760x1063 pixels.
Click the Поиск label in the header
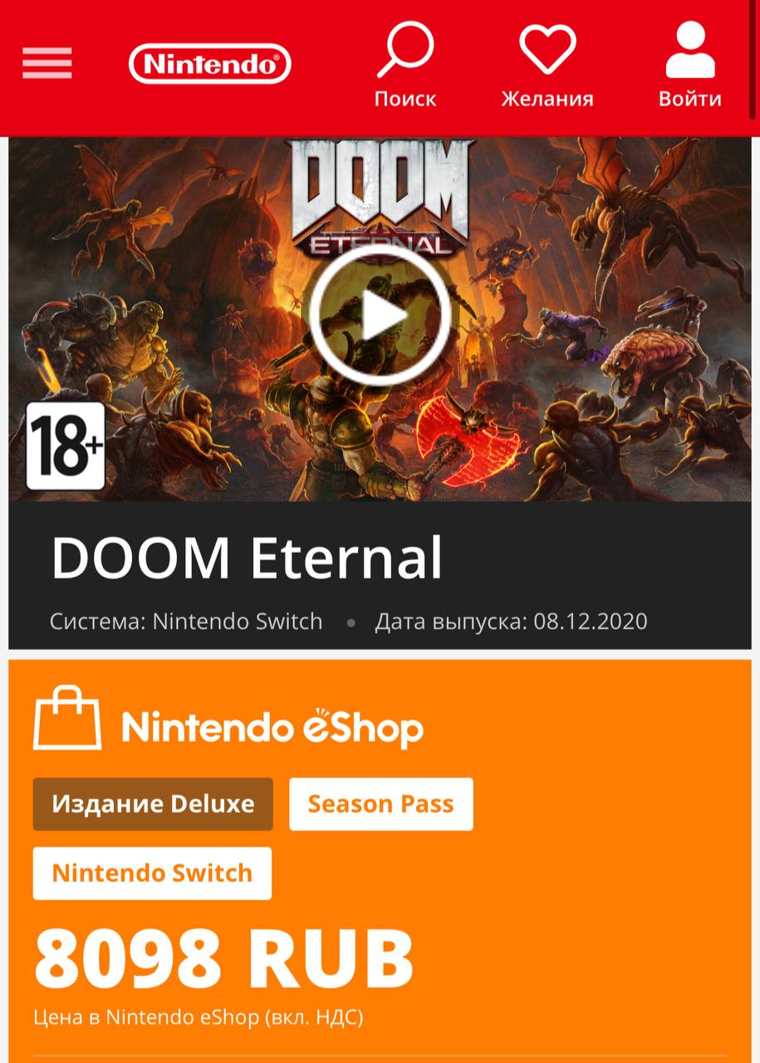click(405, 99)
